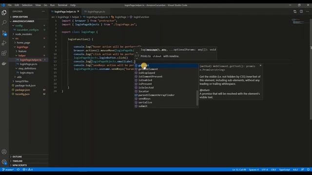Open cucumber_config.ts in explorer
The height and width of the screenshot is (175, 312).
pyautogui.click(x=28, y=30)
